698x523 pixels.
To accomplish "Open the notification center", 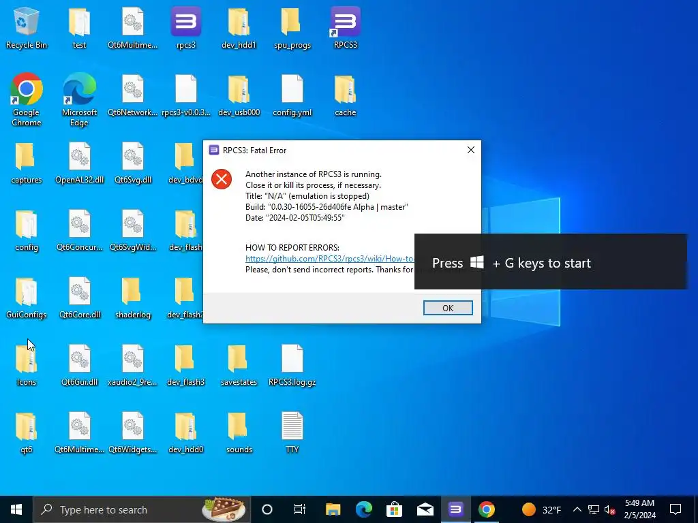I will point(676,509).
